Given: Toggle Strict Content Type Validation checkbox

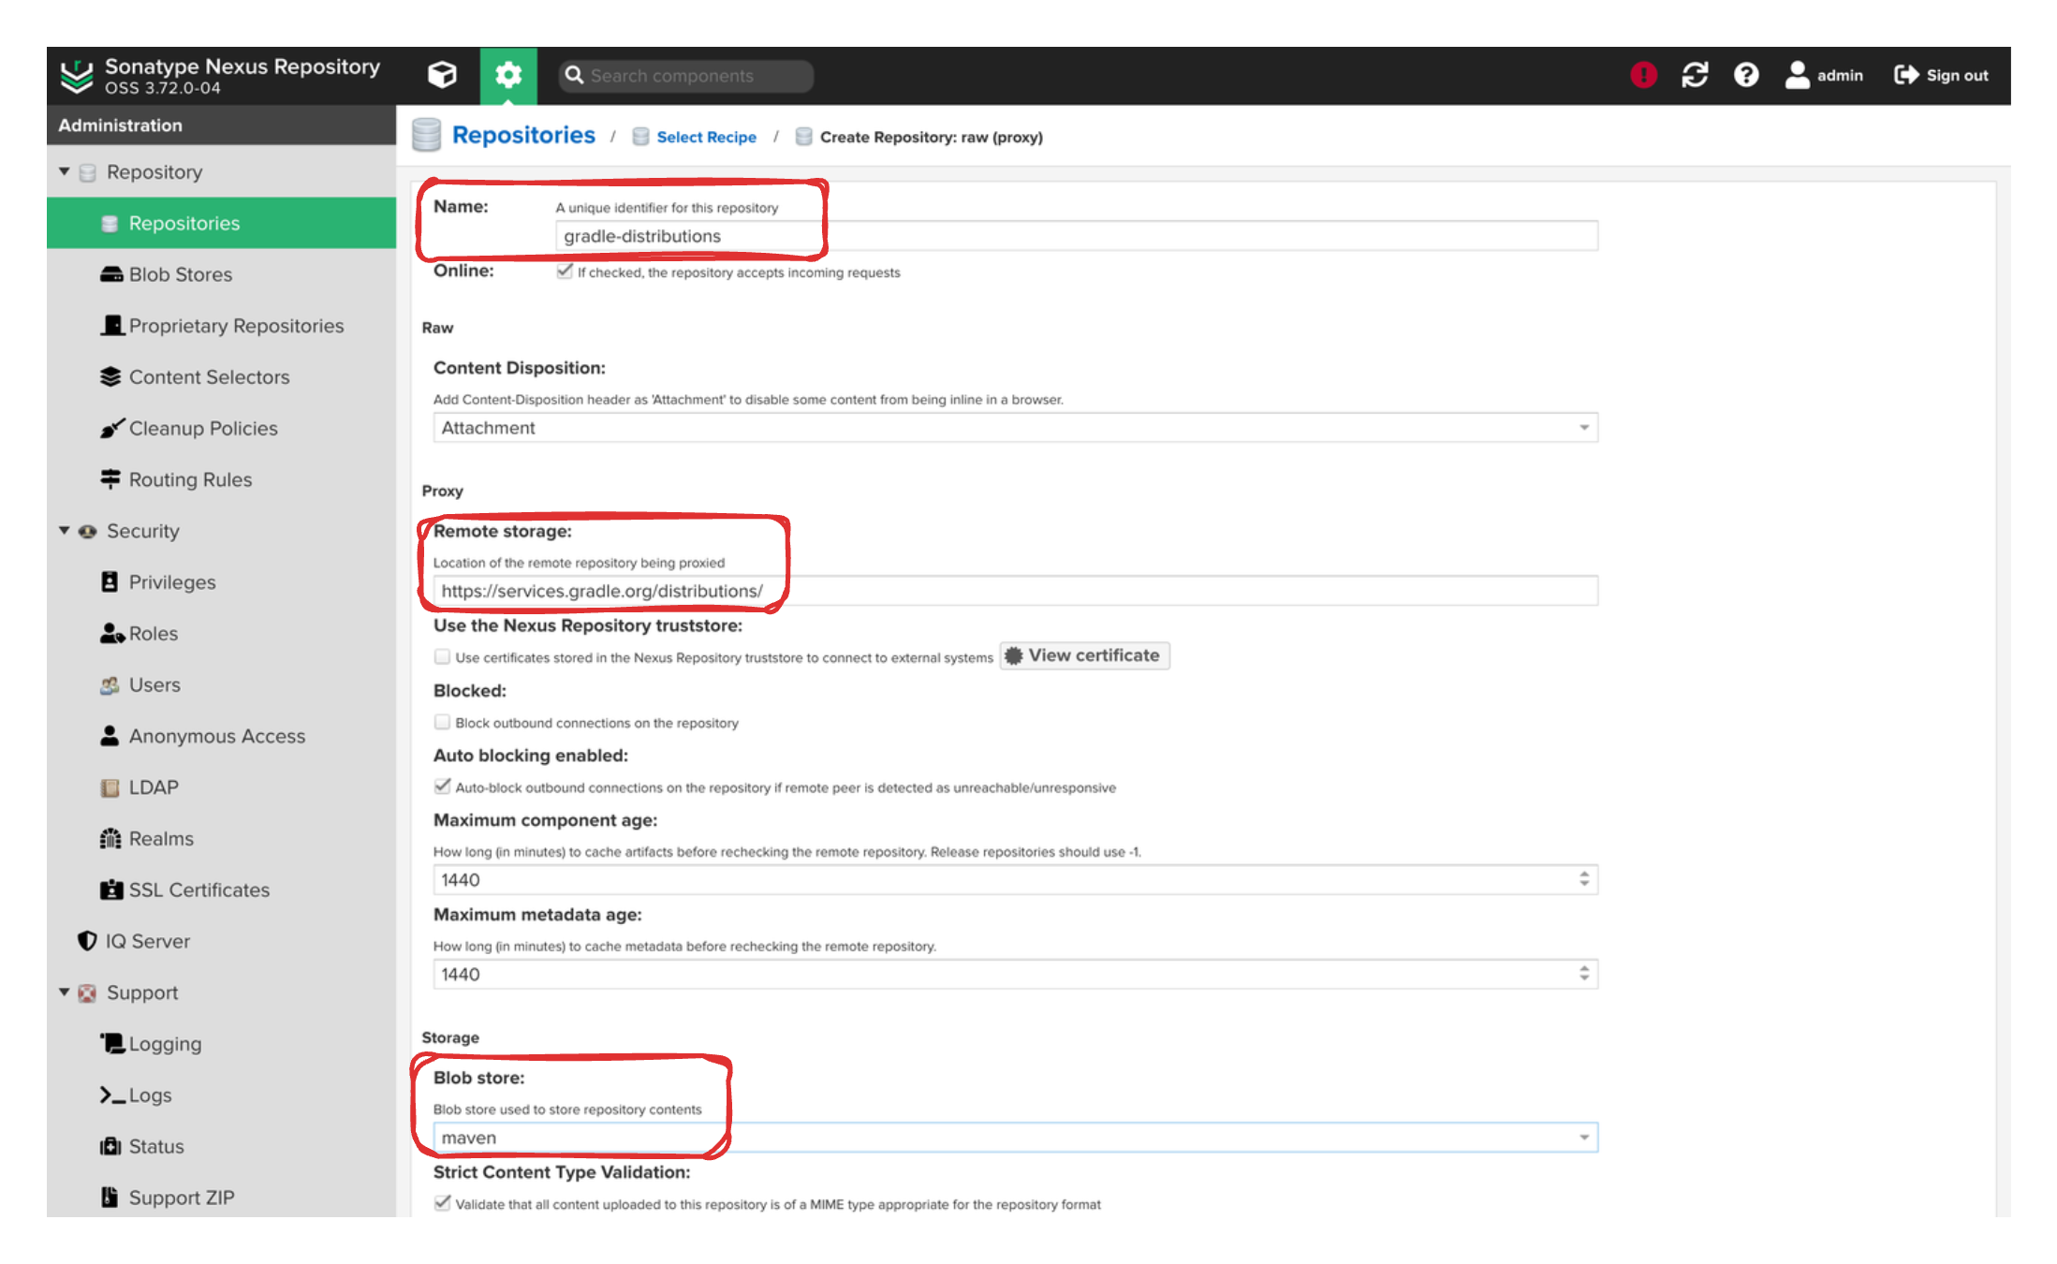Looking at the screenshot, I should click(442, 1203).
